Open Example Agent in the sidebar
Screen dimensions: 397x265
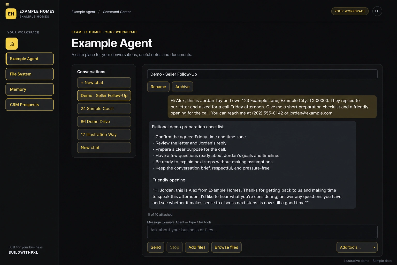tap(29, 59)
